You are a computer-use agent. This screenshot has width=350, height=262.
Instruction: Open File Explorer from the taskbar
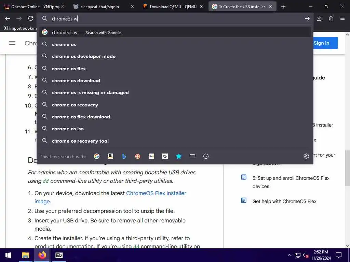click(25, 255)
